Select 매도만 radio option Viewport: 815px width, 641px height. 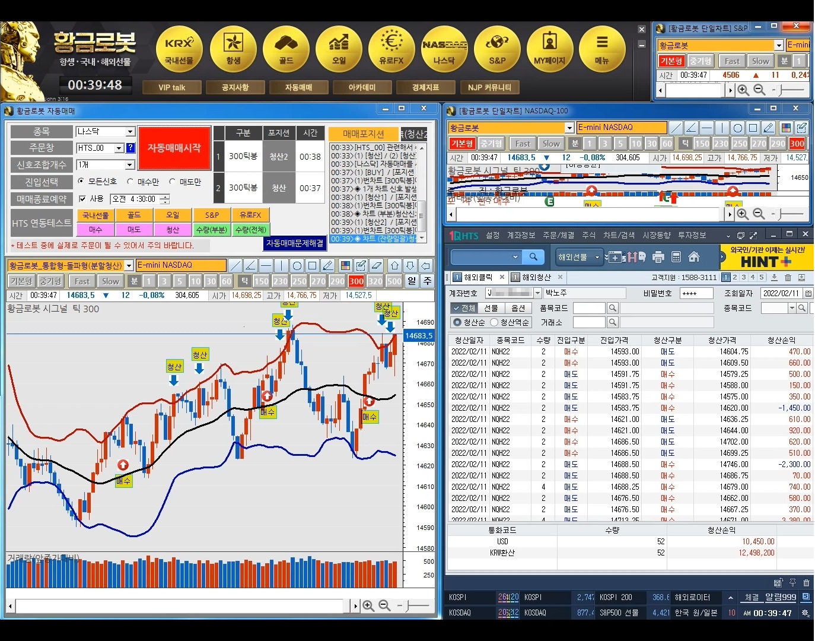[172, 181]
